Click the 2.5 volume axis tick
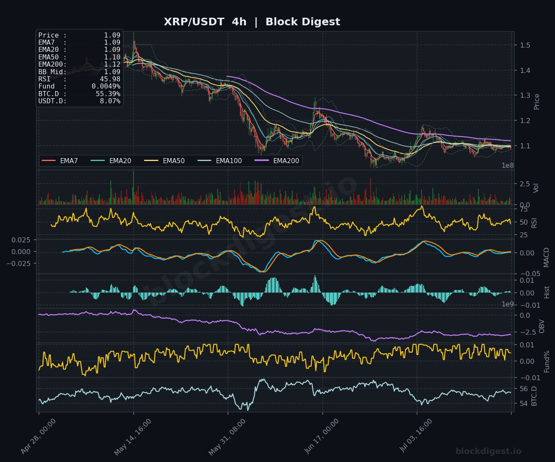The width and height of the screenshot is (555, 462). click(525, 184)
